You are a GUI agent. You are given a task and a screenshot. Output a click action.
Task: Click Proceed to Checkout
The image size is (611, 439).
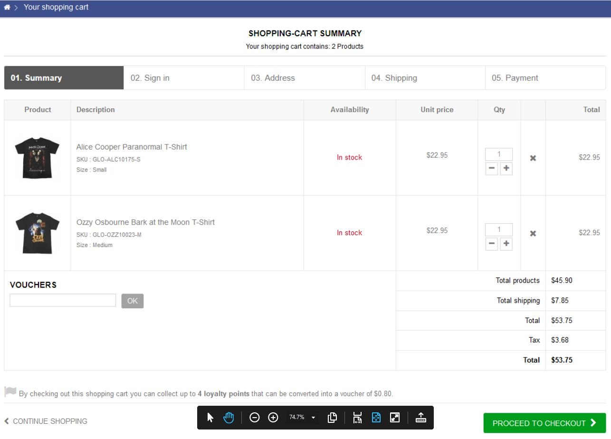544,423
